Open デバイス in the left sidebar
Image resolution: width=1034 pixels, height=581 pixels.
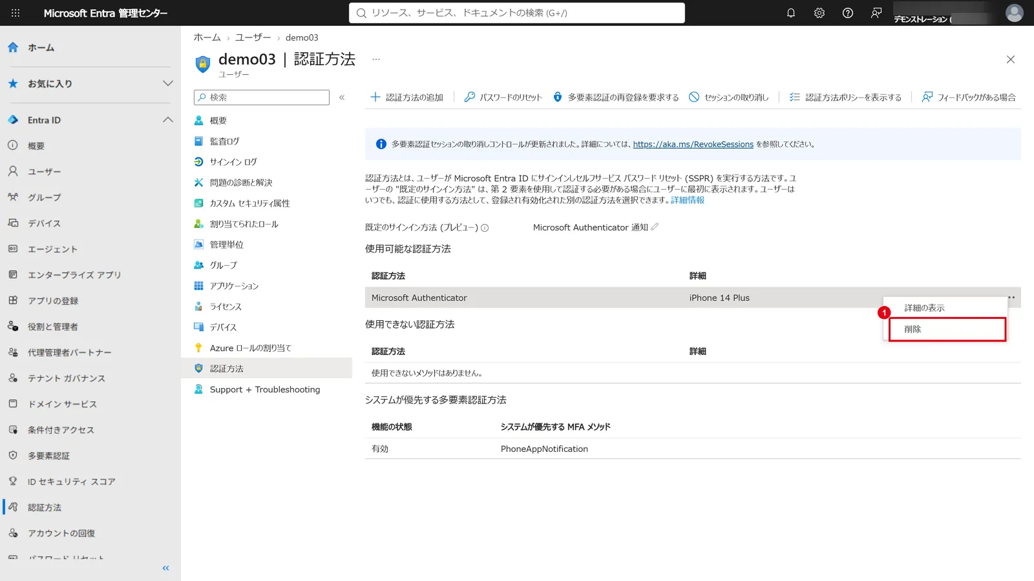pyautogui.click(x=44, y=223)
